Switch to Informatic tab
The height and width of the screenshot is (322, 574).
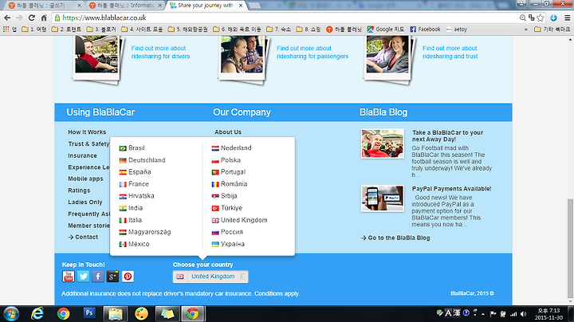(x=126, y=6)
